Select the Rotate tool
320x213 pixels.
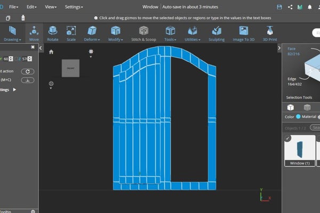coord(53,33)
